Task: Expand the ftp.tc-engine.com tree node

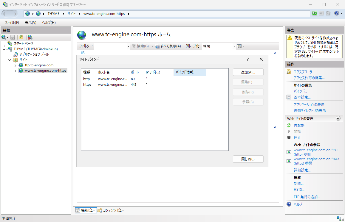Action: point(15,65)
